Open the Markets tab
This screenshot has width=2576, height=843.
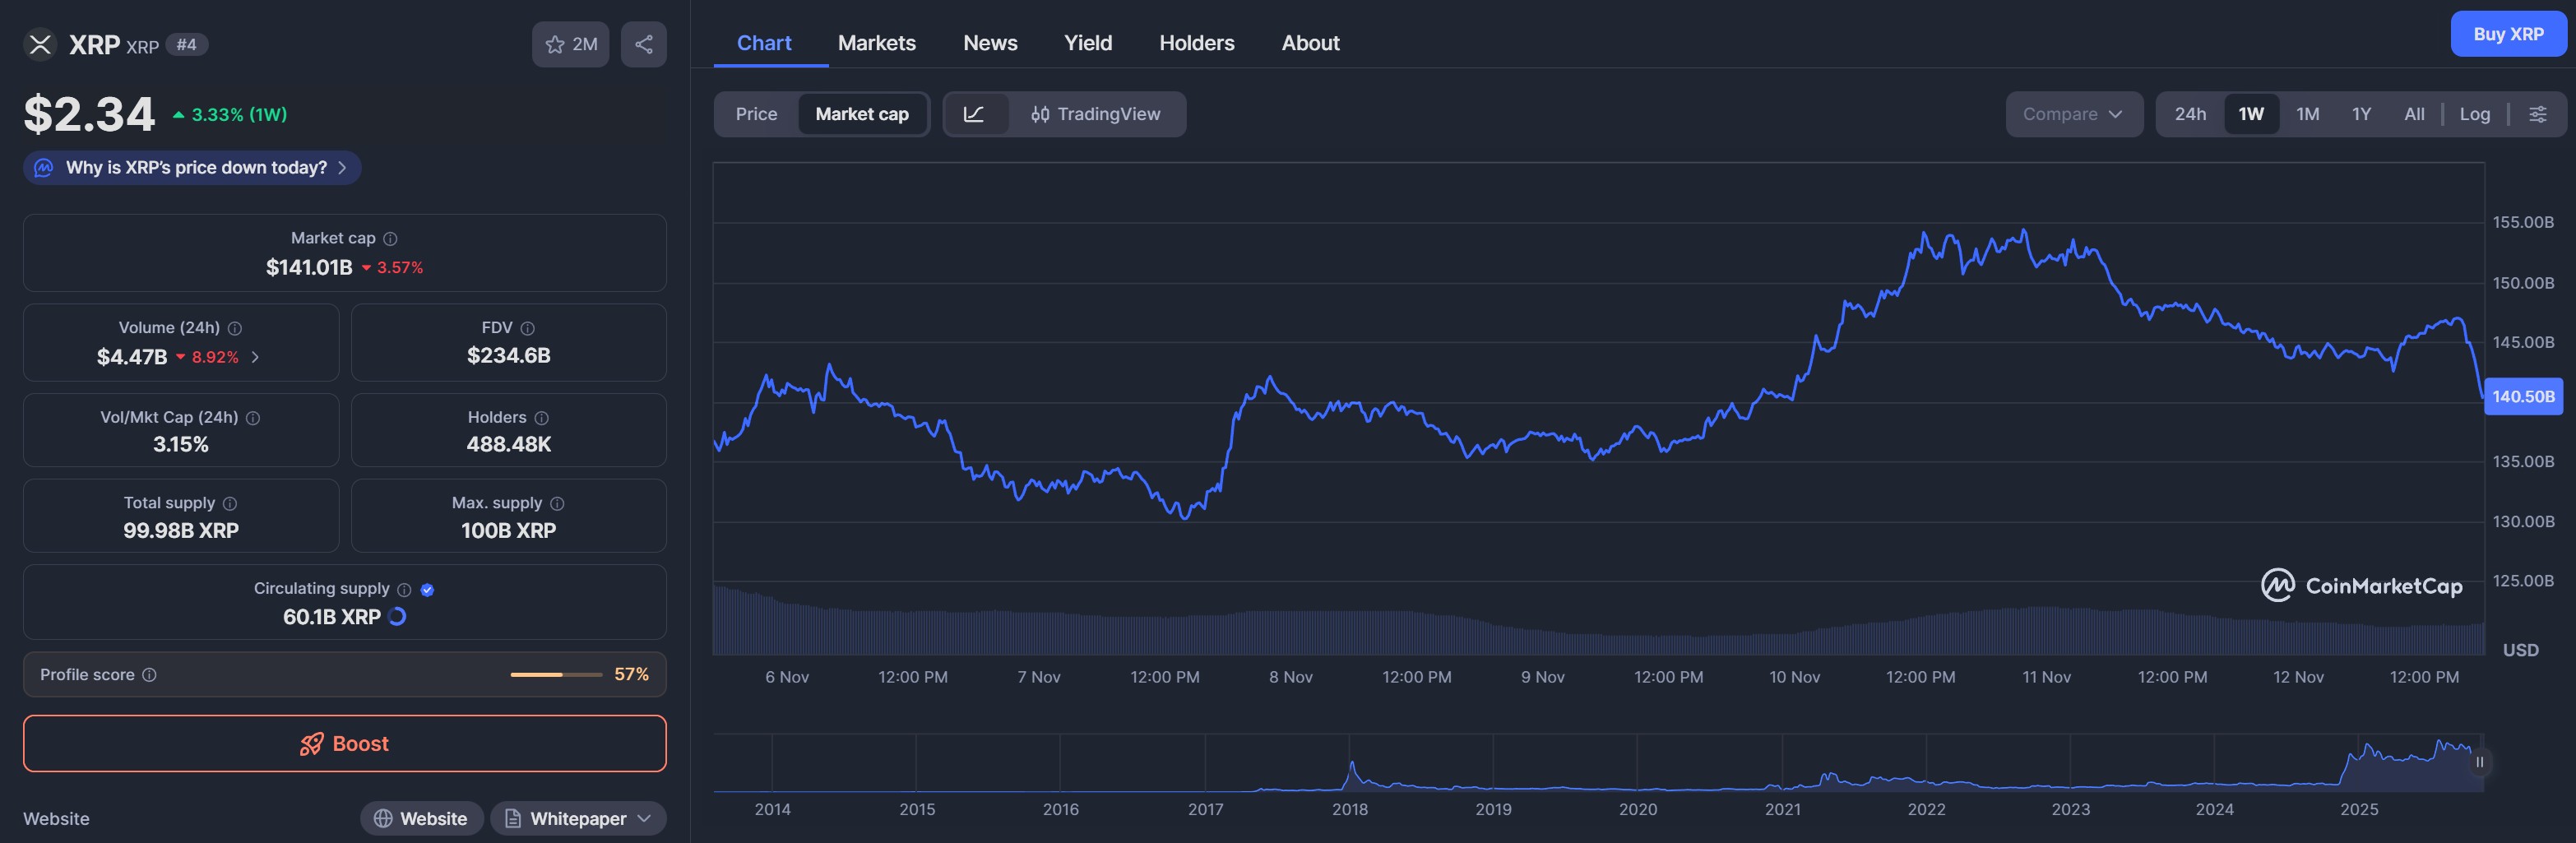click(876, 43)
